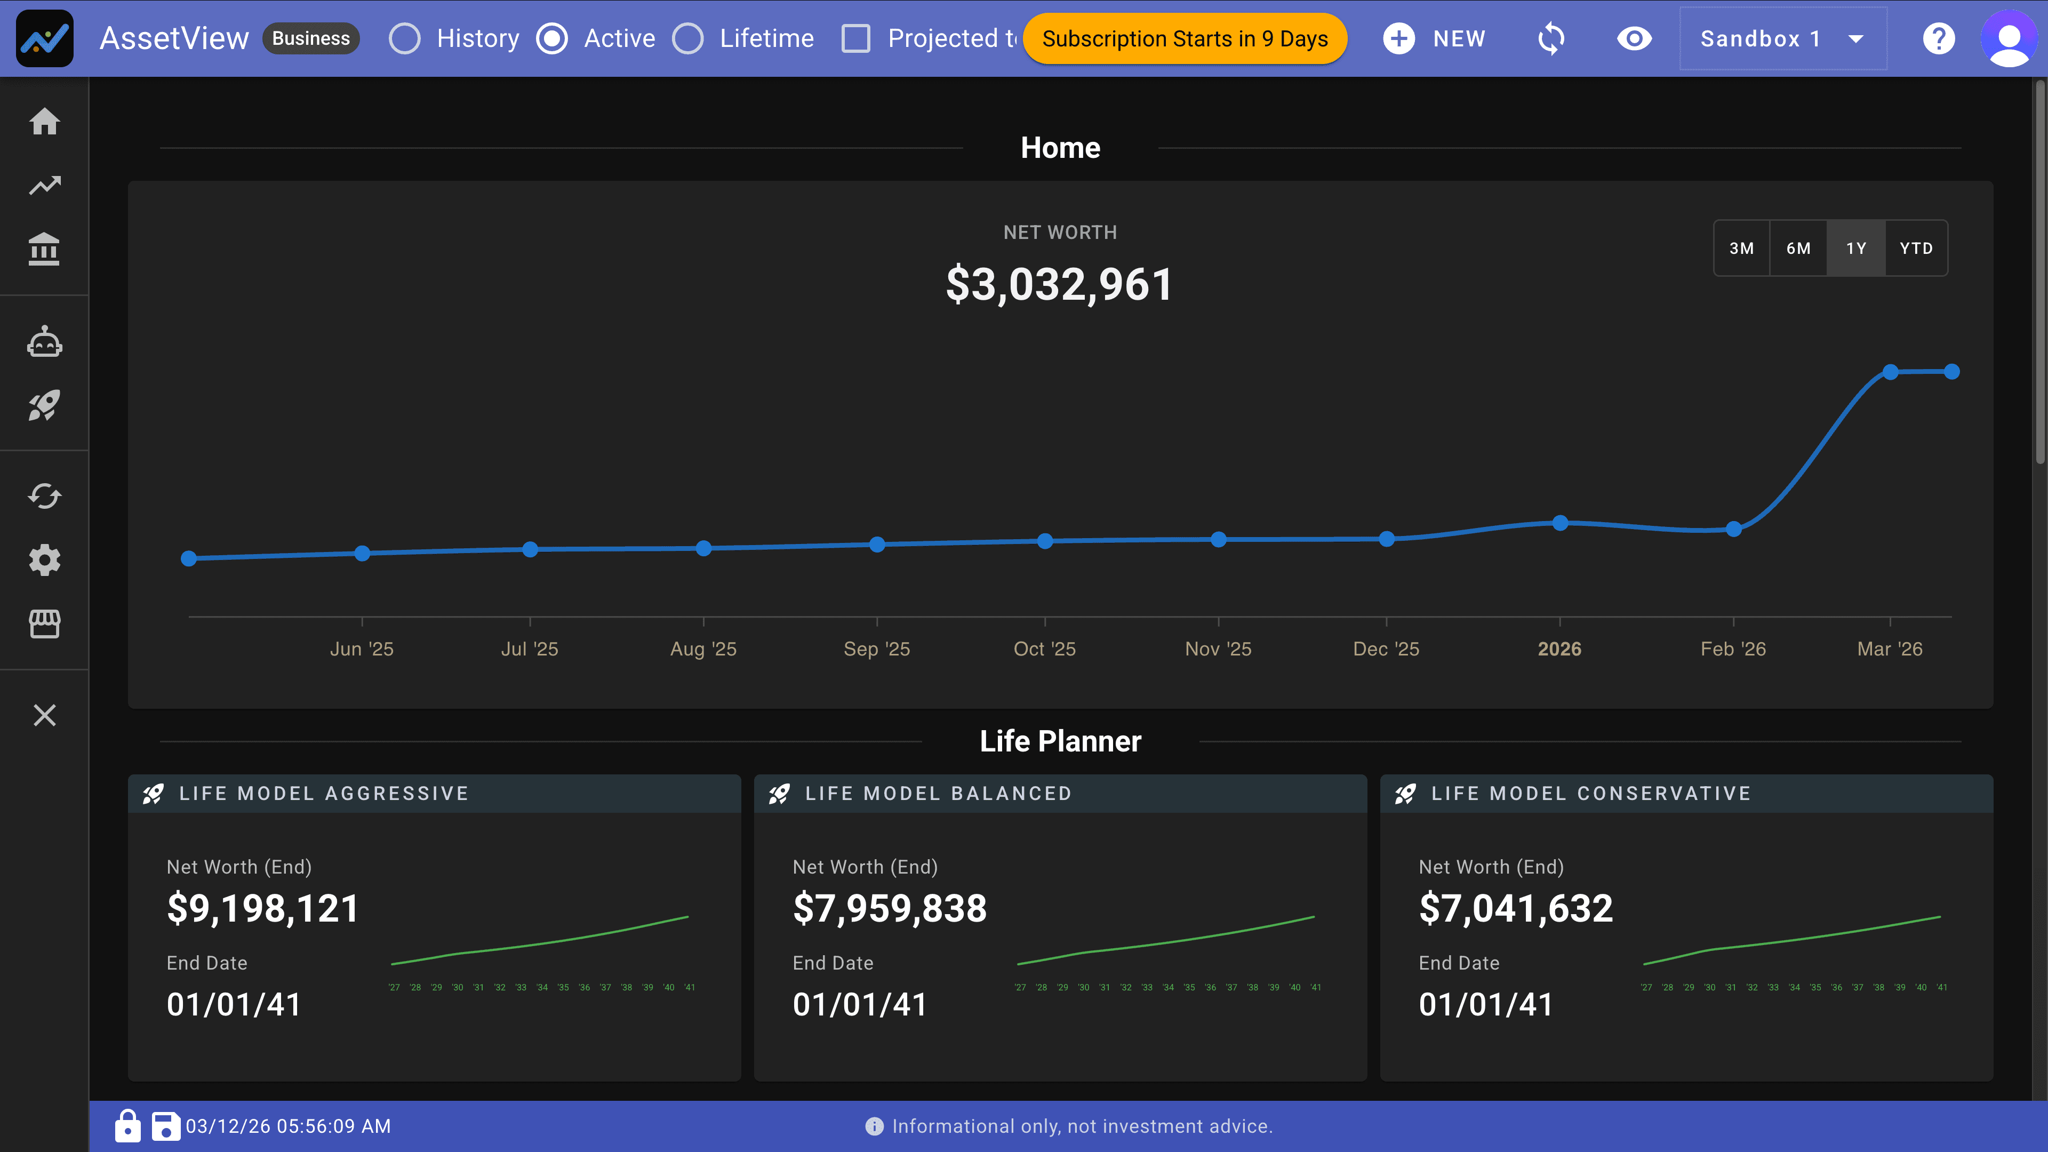This screenshot has width=2048, height=1152.
Task: Launch the AI assistant robot icon
Action: tap(44, 341)
